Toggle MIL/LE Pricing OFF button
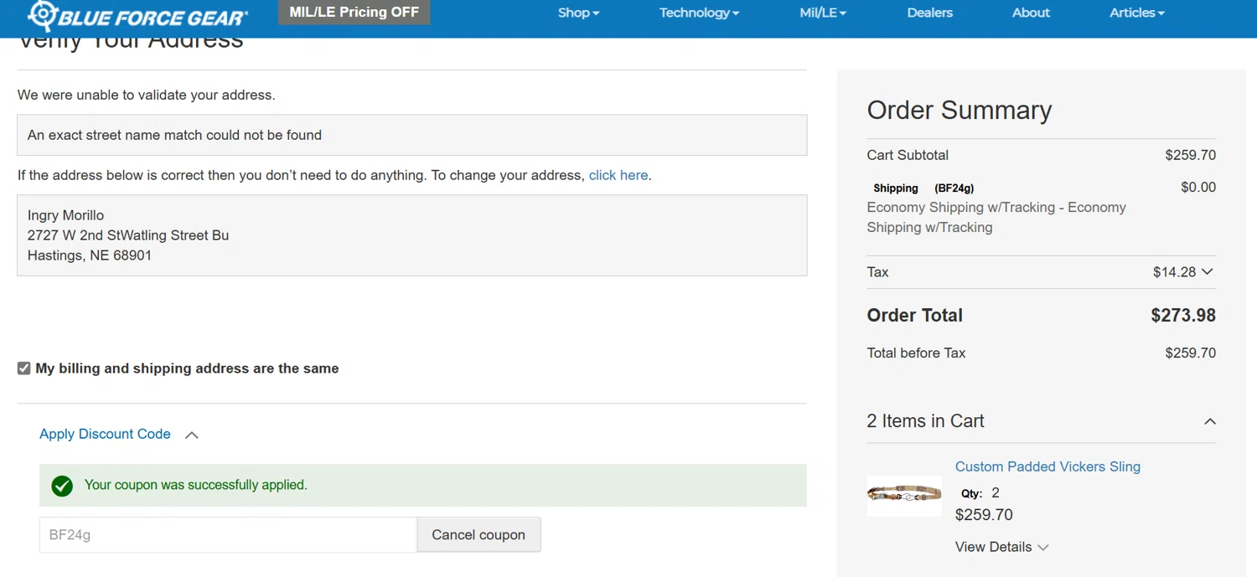 click(354, 12)
